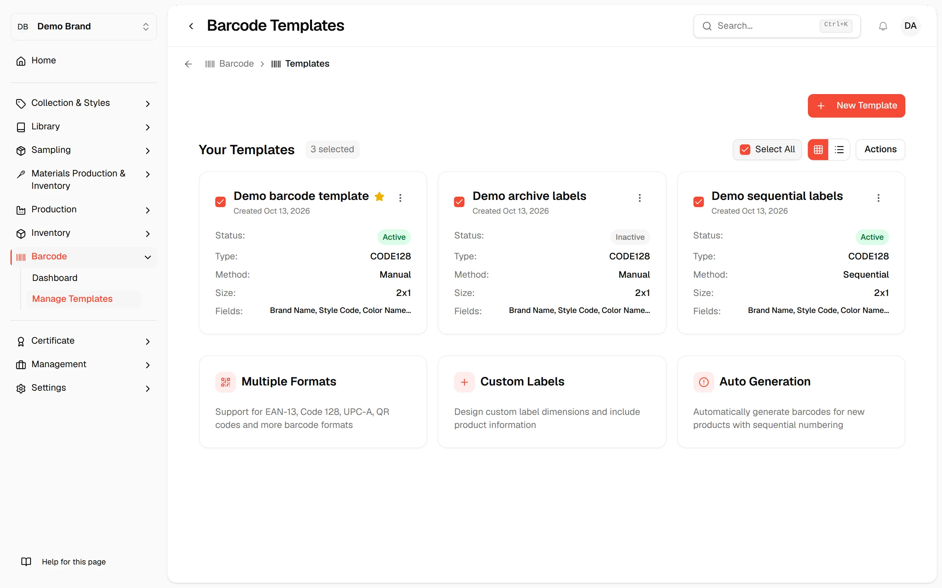Open the Inventory menu item
This screenshot has height=588, width=942.
(x=84, y=233)
